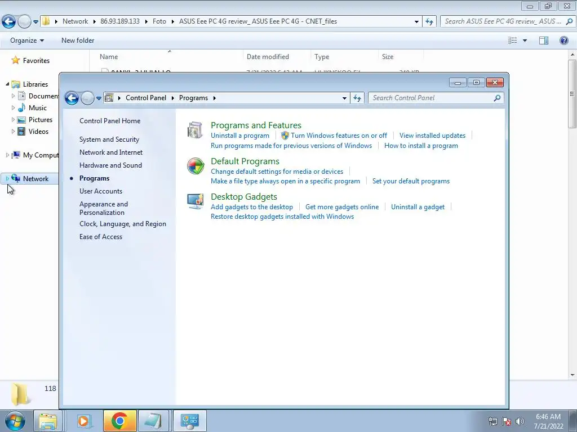Open the Action Center flag icon
Image resolution: width=577 pixels, height=432 pixels.
(x=507, y=421)
